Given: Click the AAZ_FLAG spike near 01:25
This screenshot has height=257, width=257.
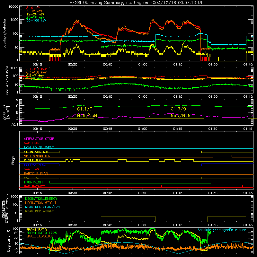Looking at the screenshot, I should point(201,178).
